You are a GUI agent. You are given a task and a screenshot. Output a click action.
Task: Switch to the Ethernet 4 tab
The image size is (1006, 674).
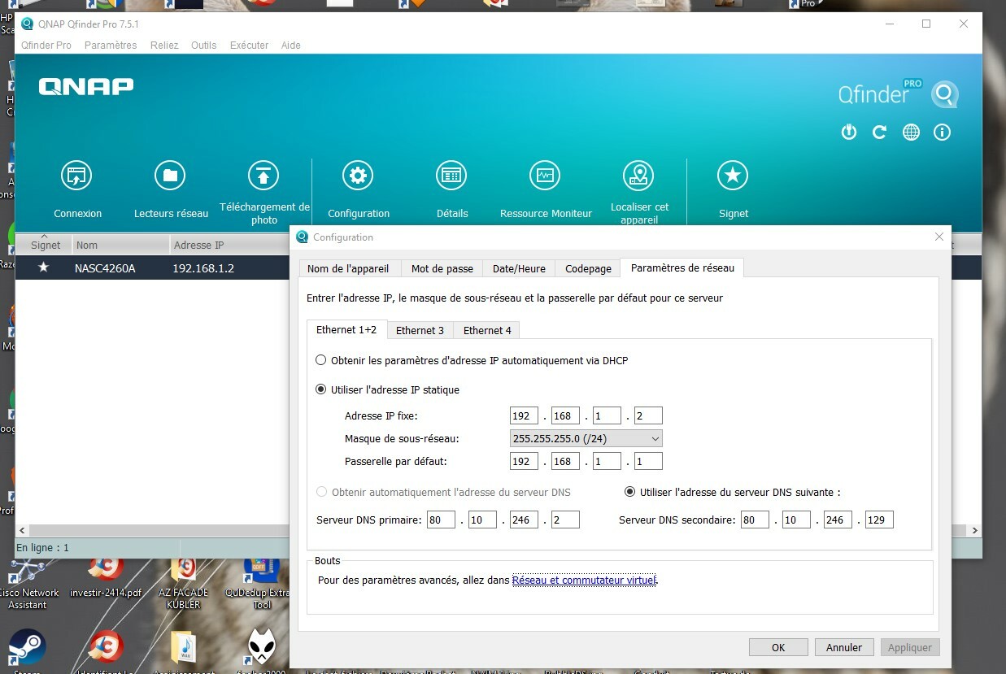click(x=487, y=330)
